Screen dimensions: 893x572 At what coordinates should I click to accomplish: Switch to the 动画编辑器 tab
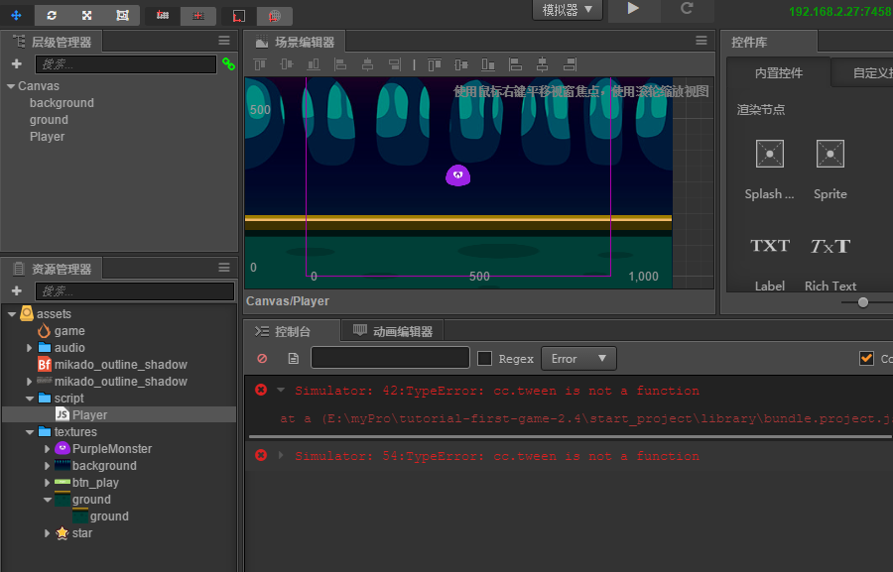point(392,331)
